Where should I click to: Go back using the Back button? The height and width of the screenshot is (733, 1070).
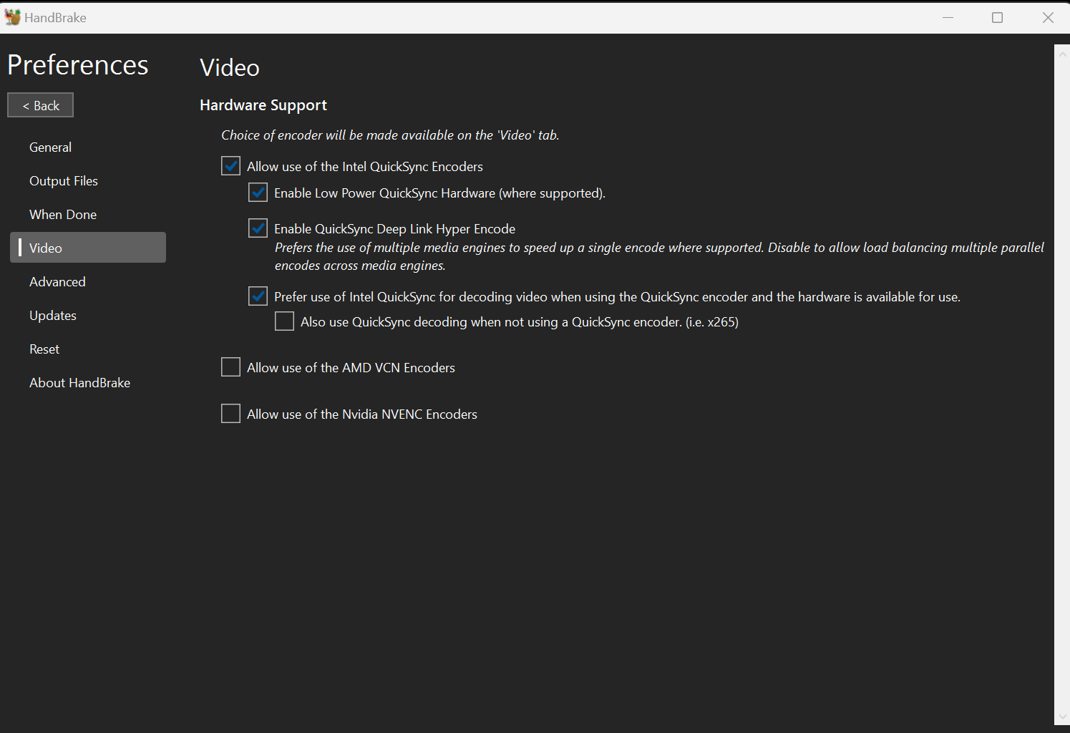[41, 105]
